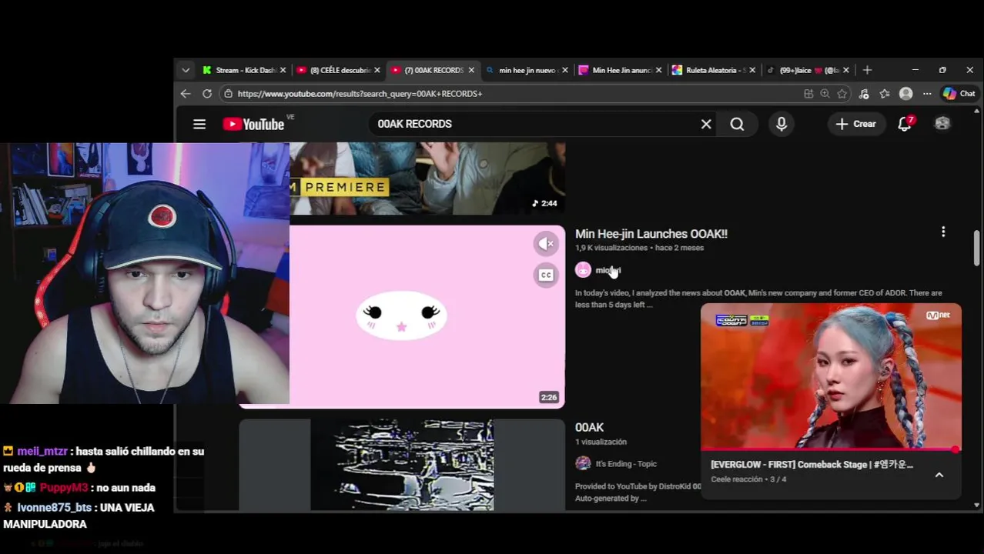This screenshot has width=984, height=554.
Task: Open the tab list dropdown arrow
Action: (x=186, y=70)
